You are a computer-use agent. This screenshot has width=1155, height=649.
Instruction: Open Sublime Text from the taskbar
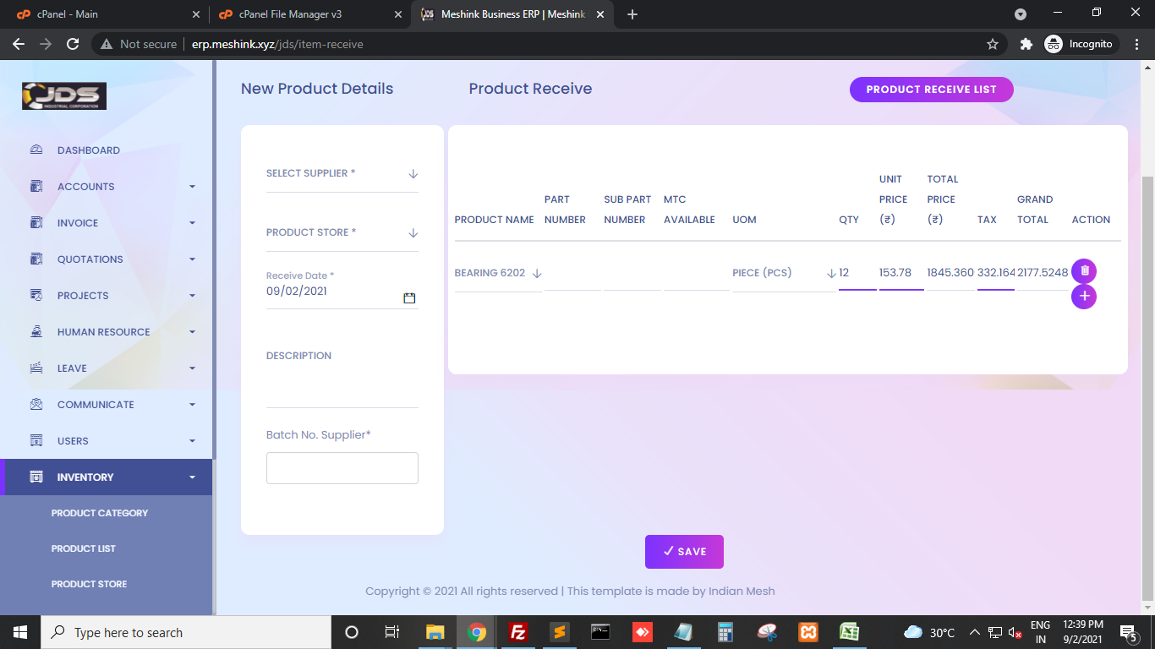click(559, 632)
